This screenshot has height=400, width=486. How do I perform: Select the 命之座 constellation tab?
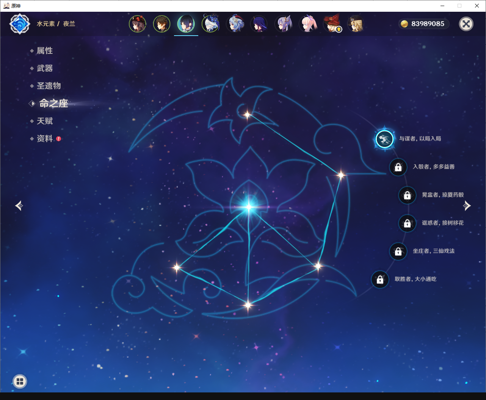click(53, 103)
